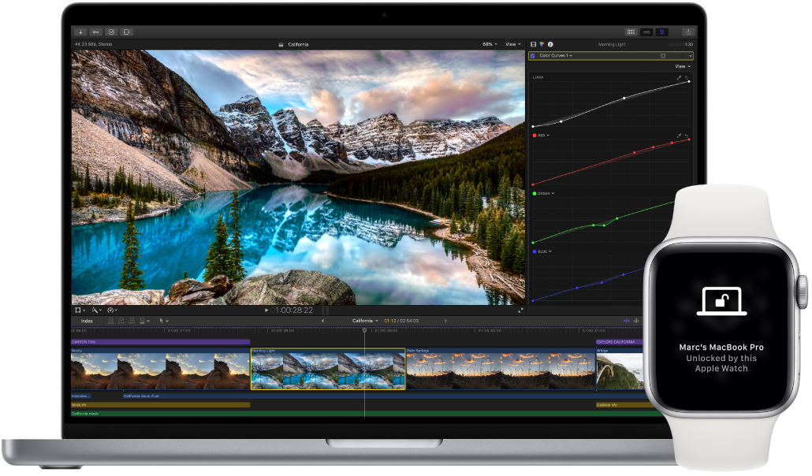This screenshot has width=812, height=476.
Task: Open the Select tool icon in timeline toolbar
Action: click(x=162, y=321)
